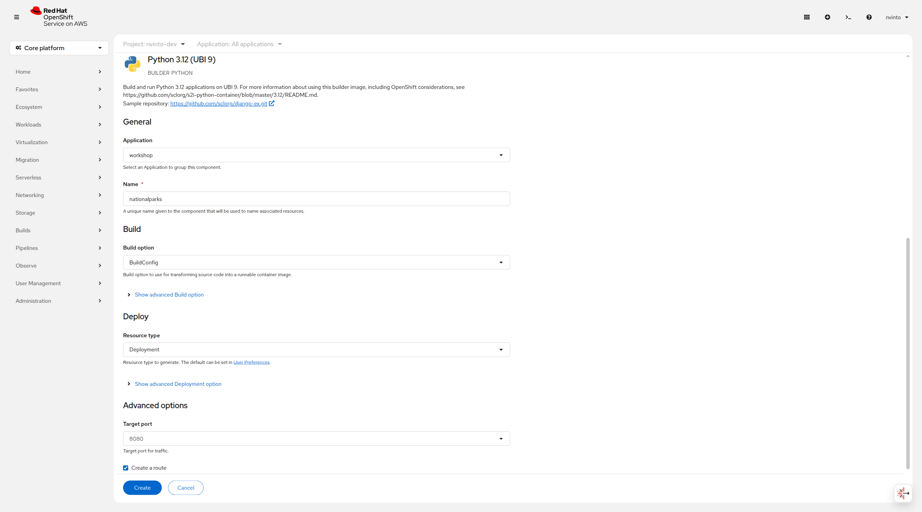Open the application launcher grid icon
The width and height of the screenshot is (922, 512).
click(807, 17)
